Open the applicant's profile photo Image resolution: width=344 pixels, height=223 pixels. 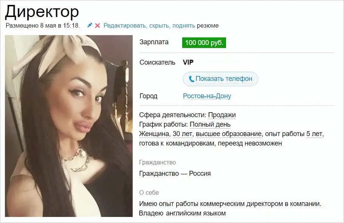69,126
